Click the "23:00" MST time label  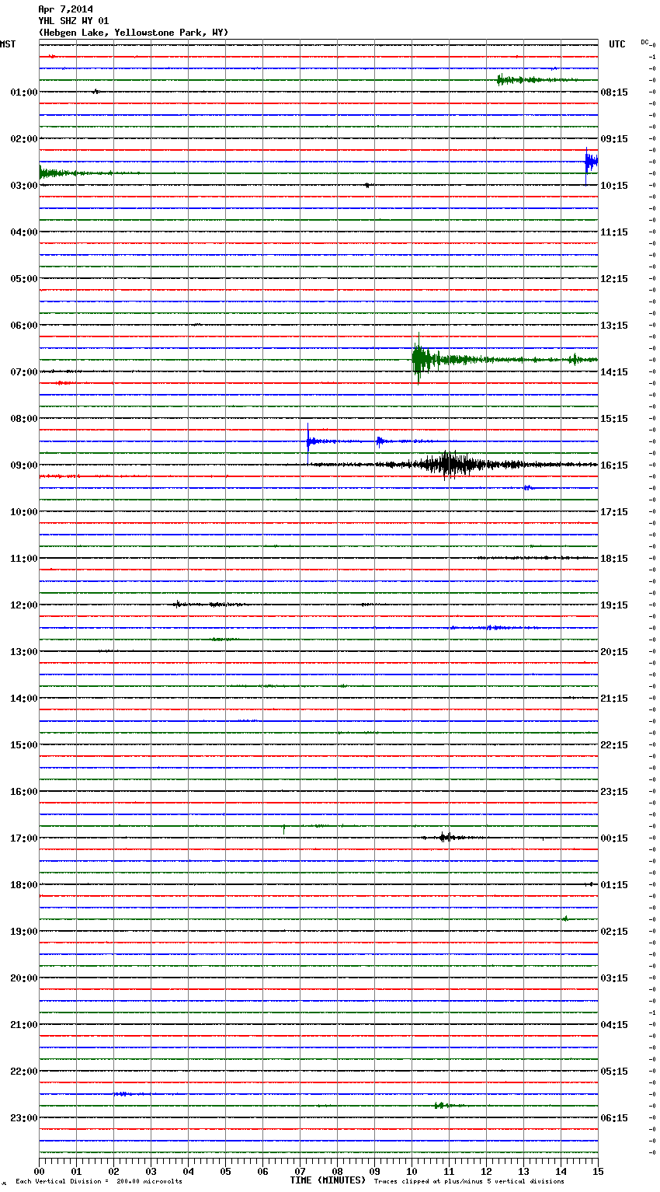click(24, 1118)
